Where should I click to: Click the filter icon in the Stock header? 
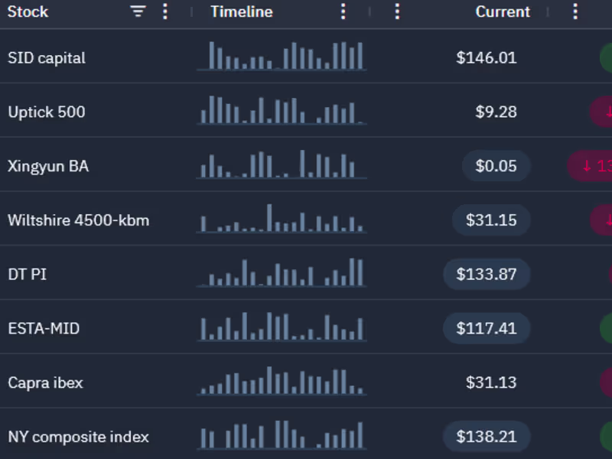tap(138, 11)
